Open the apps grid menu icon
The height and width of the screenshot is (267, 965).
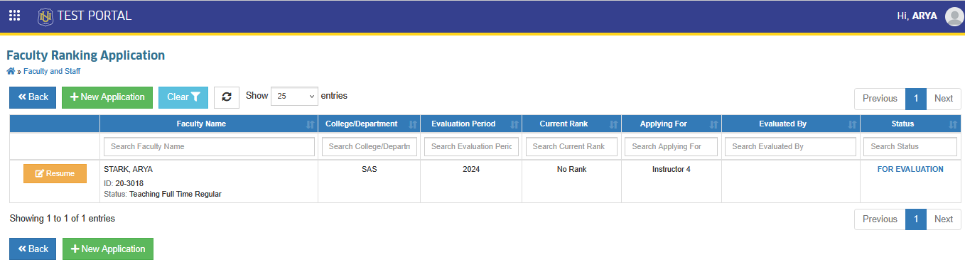coord(14,16)
